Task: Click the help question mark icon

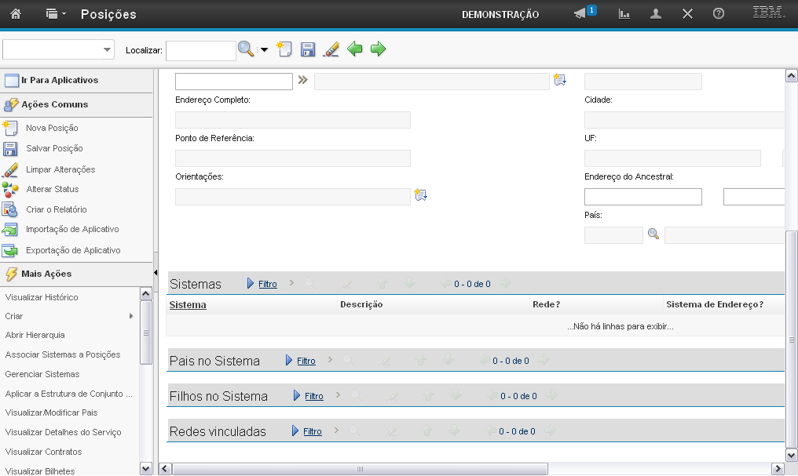Action: tap(718, 14)
